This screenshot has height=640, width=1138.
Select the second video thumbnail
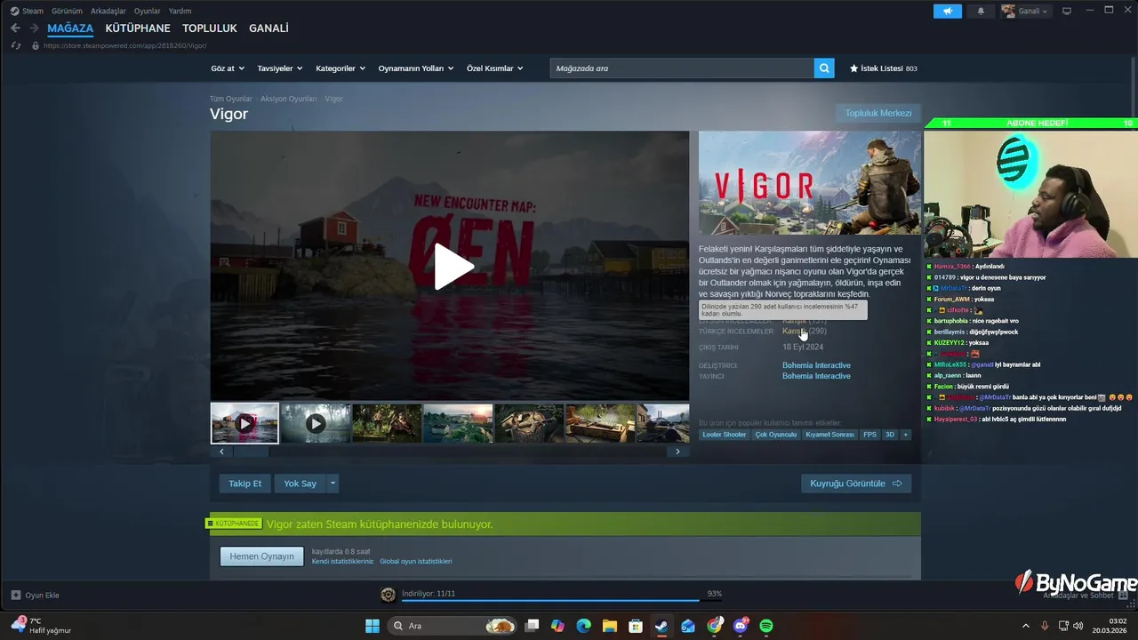(316, 424)
